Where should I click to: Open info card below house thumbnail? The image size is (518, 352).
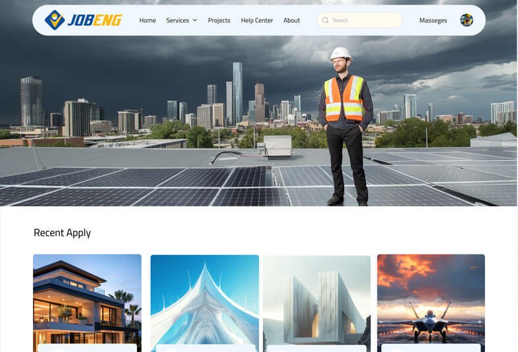point(87,347)
